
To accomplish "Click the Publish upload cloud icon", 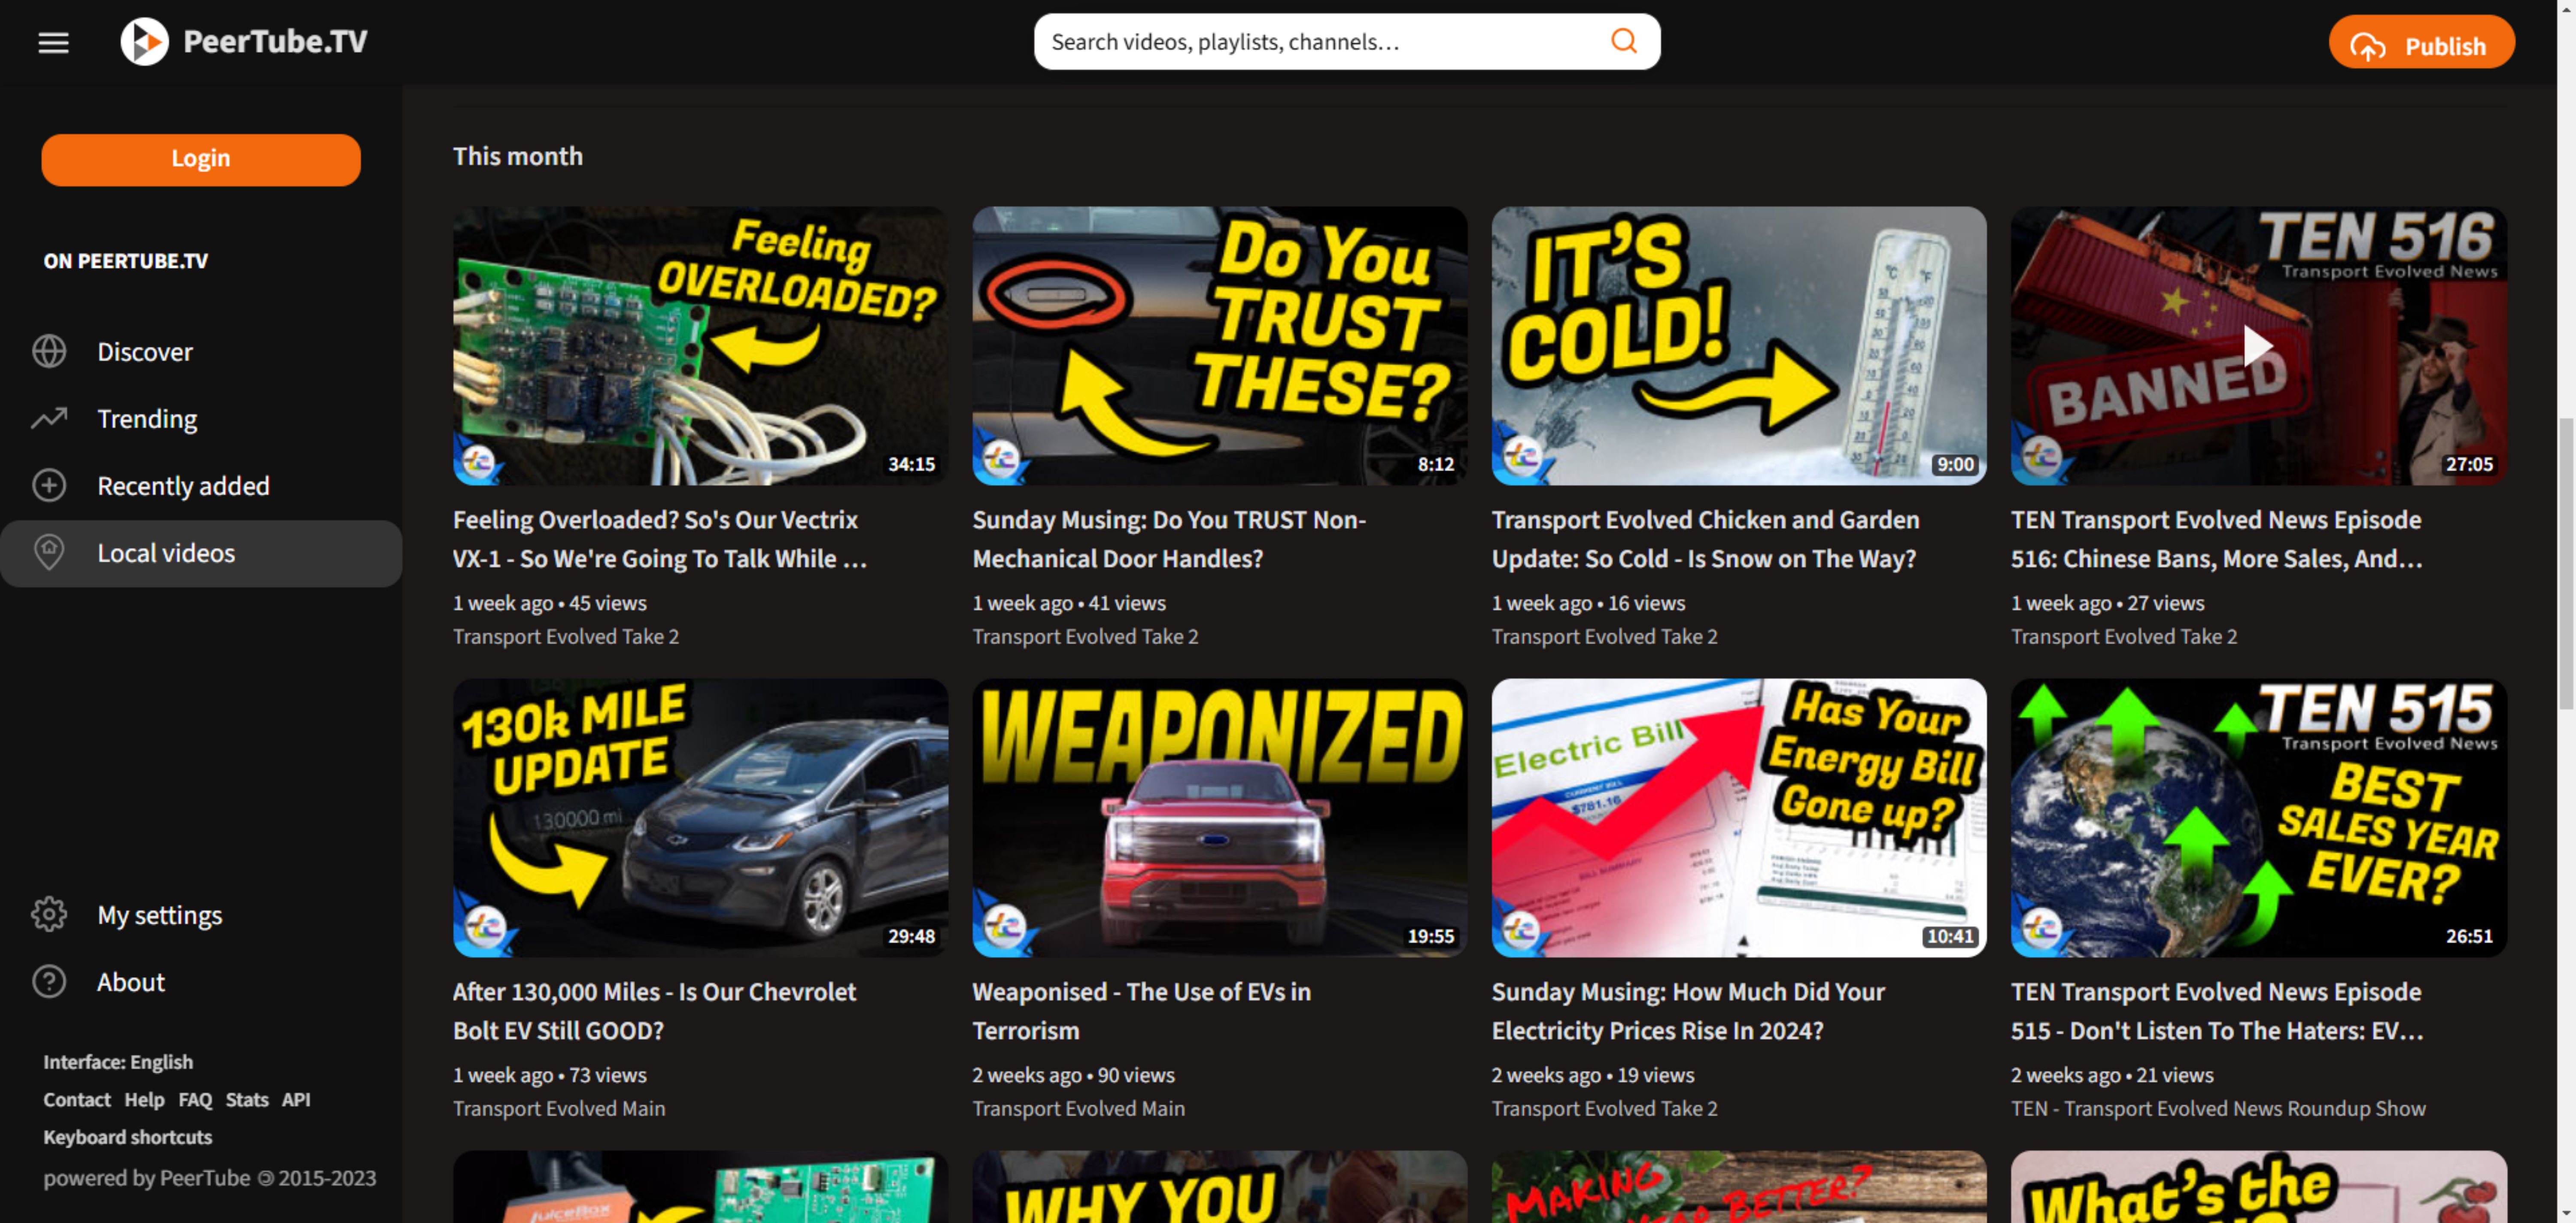I will click(2367, 46).
